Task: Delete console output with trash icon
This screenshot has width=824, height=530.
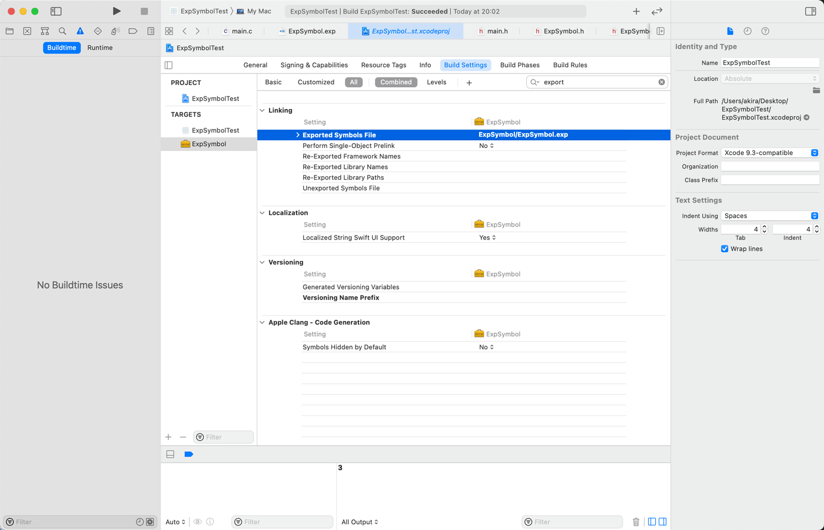Action: pos(636,522)
